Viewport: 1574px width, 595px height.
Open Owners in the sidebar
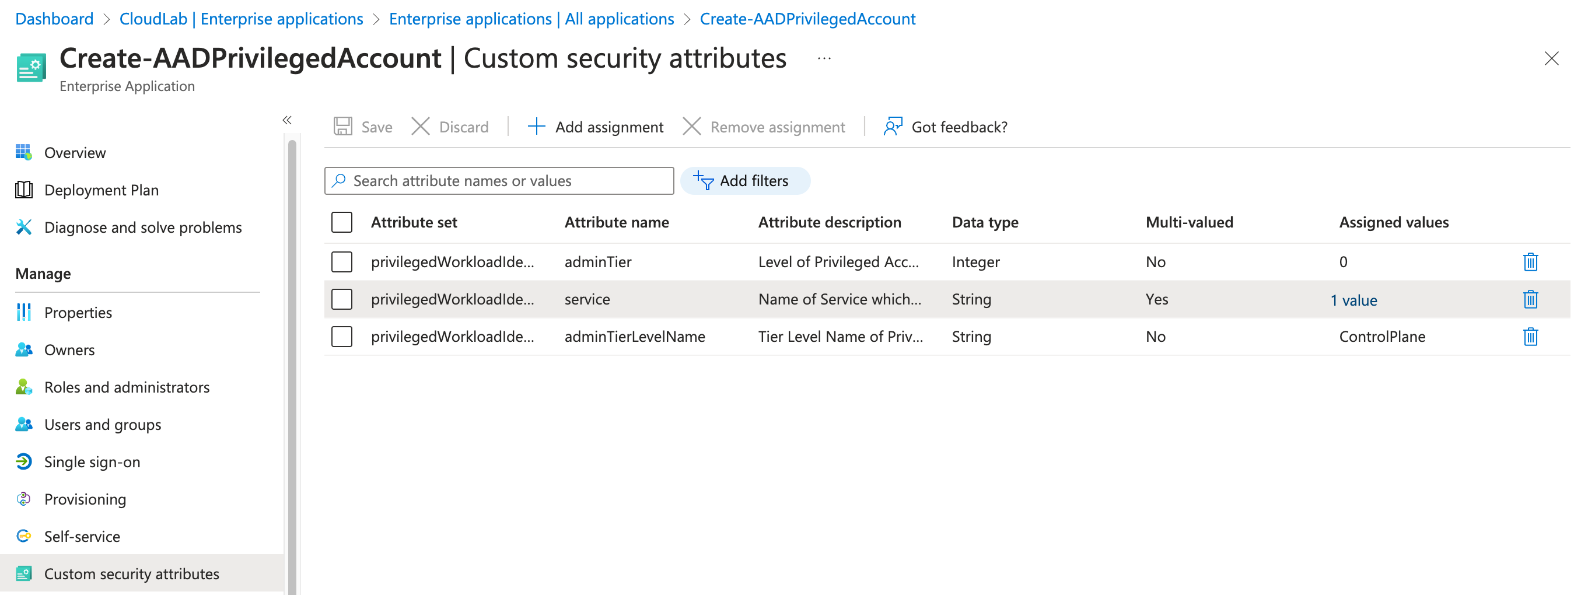(69, 349)
